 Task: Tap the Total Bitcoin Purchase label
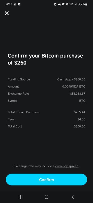pos(23,112)
